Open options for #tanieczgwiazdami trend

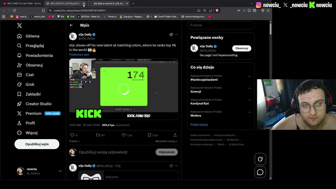[249, 76]
